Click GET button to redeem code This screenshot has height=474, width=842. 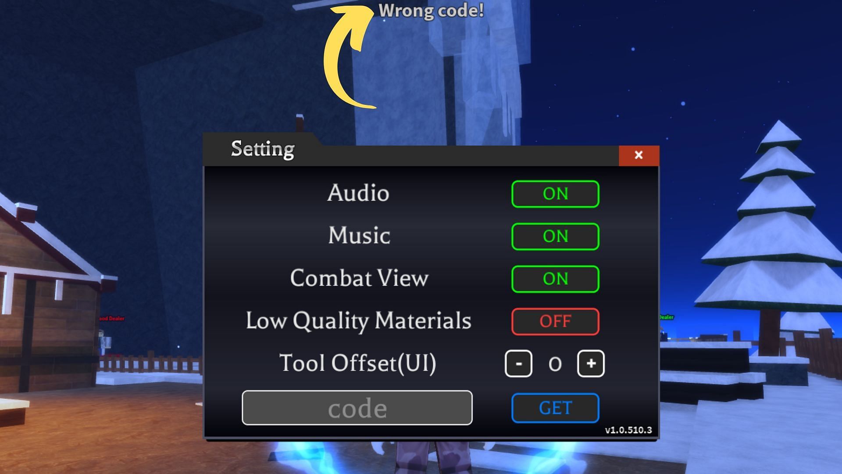[x=555, y=408]
